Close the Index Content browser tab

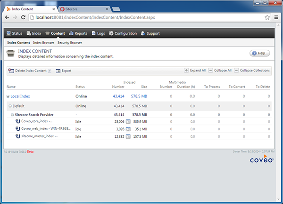click(54, 9)
